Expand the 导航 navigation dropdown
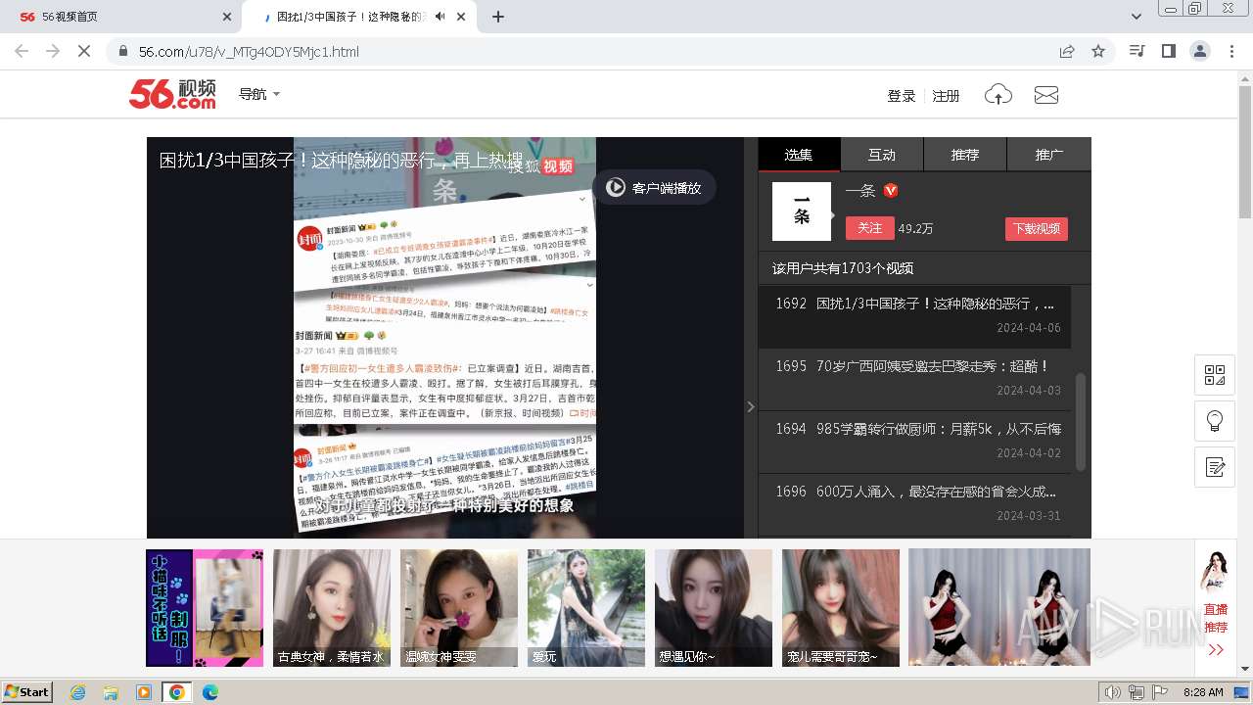 259,94
